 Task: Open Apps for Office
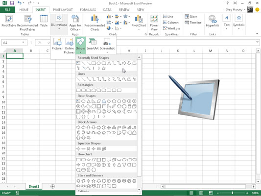point(75,23)
